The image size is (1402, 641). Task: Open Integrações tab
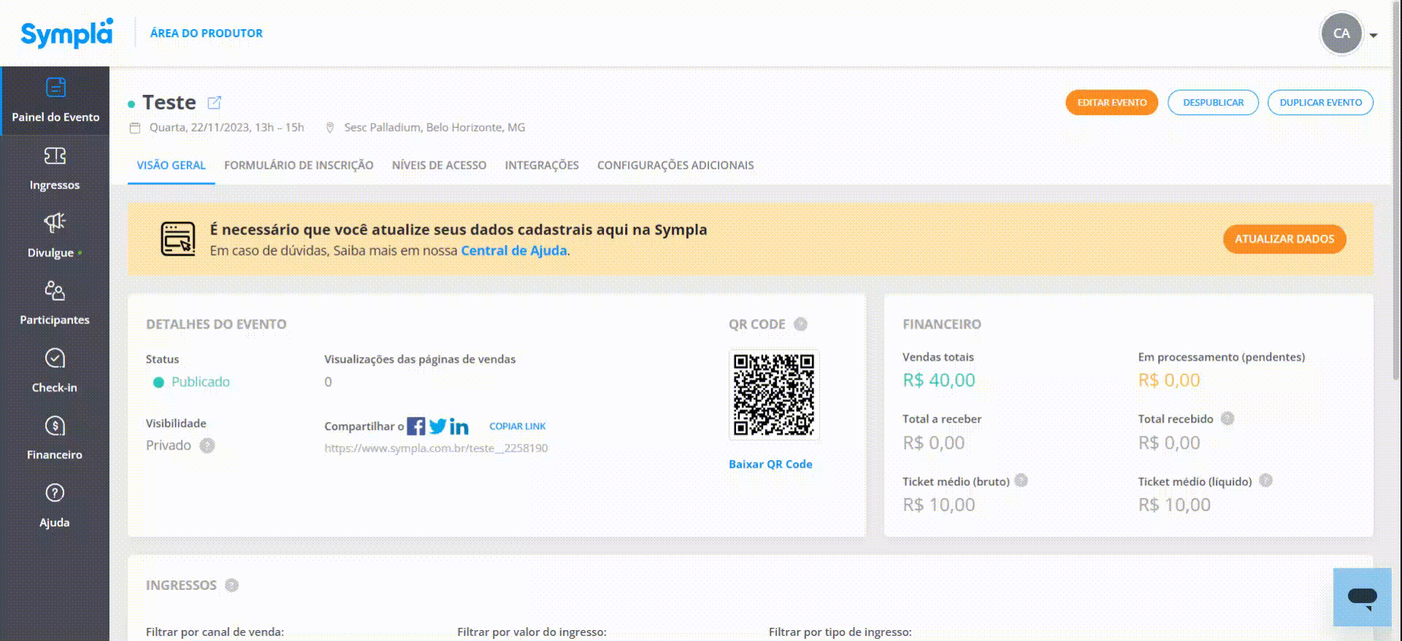coord(542,165)
